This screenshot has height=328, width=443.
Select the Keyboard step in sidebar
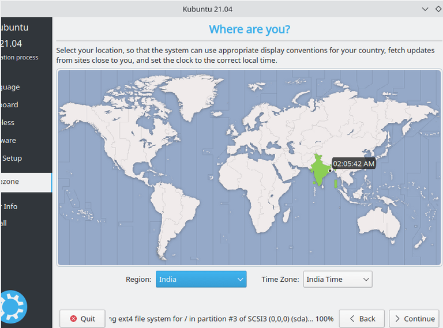(9, 105)
